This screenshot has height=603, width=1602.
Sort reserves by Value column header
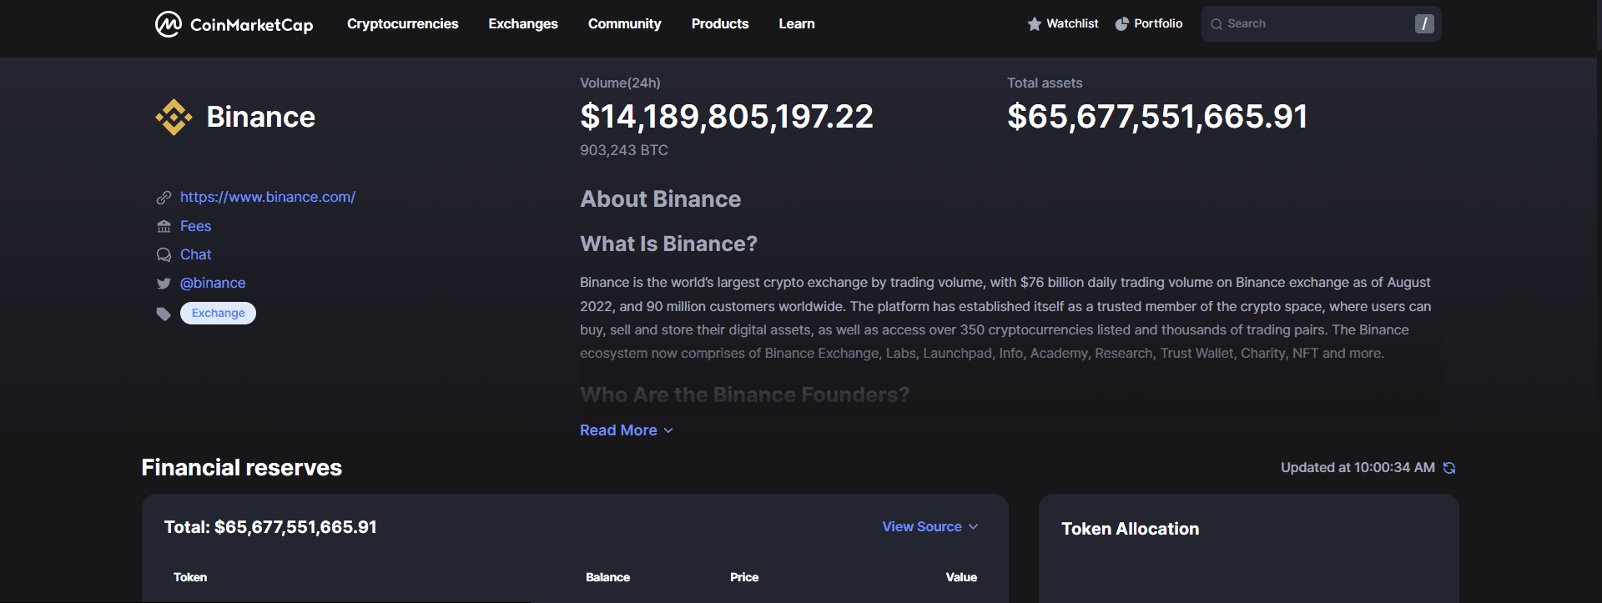(961, 577)
